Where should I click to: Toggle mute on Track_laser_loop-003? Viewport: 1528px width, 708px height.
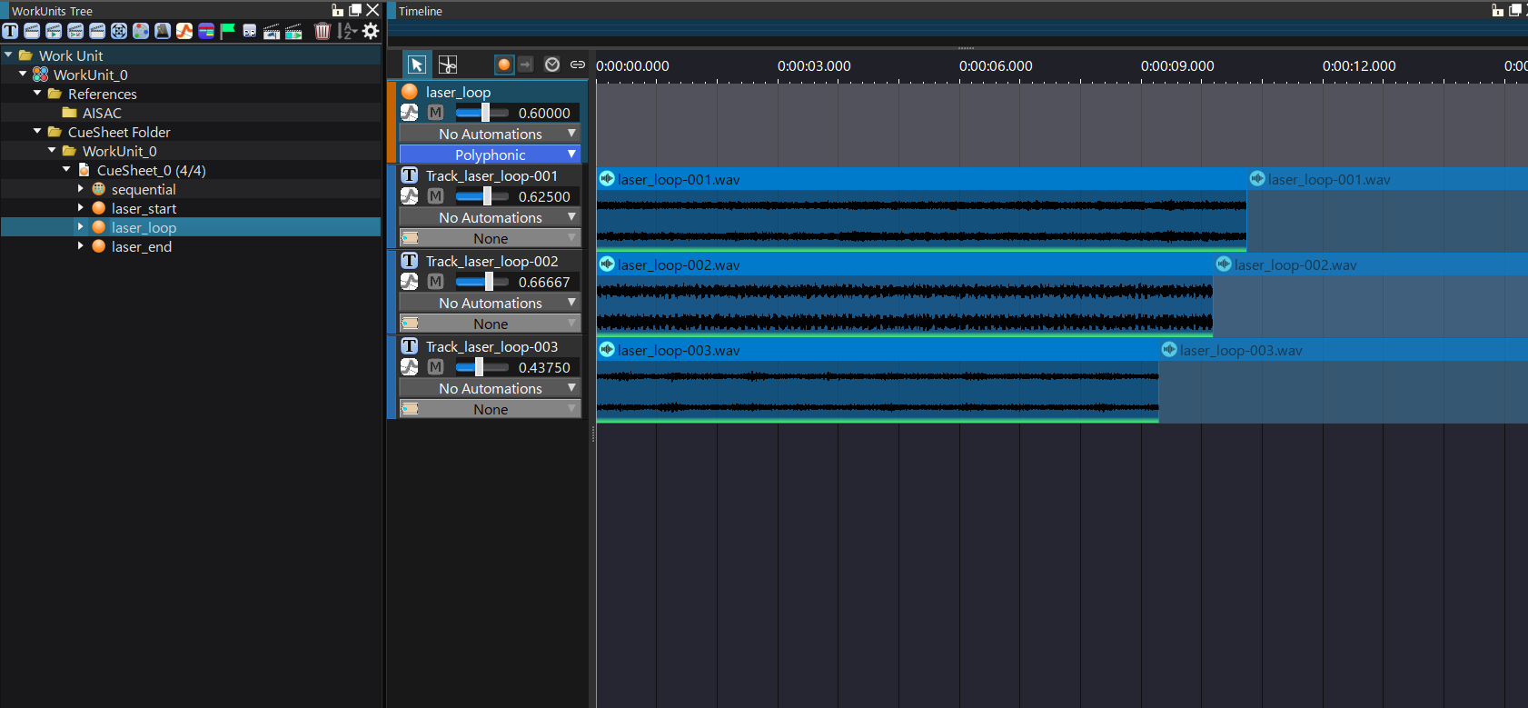[436, 367]
